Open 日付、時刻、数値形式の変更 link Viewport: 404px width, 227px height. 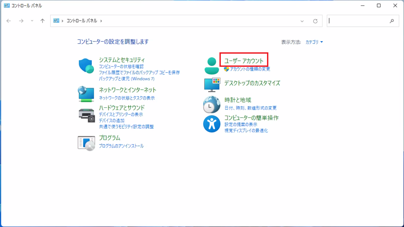pyautogui.click(x=250, y=108)
